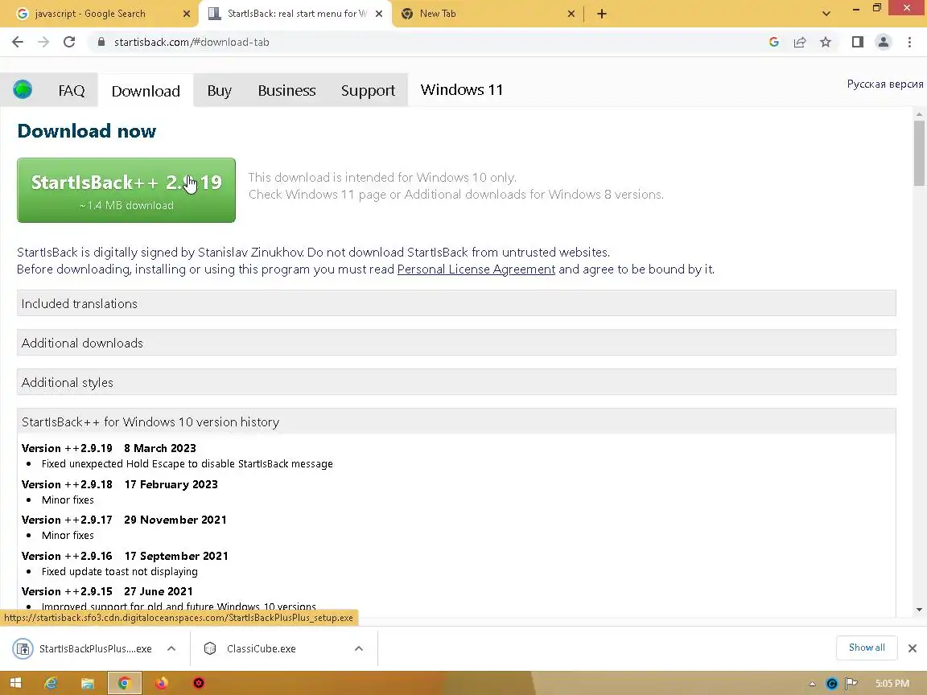
Task: Click the Show all downloads button
Action: [x=867, y=648]
